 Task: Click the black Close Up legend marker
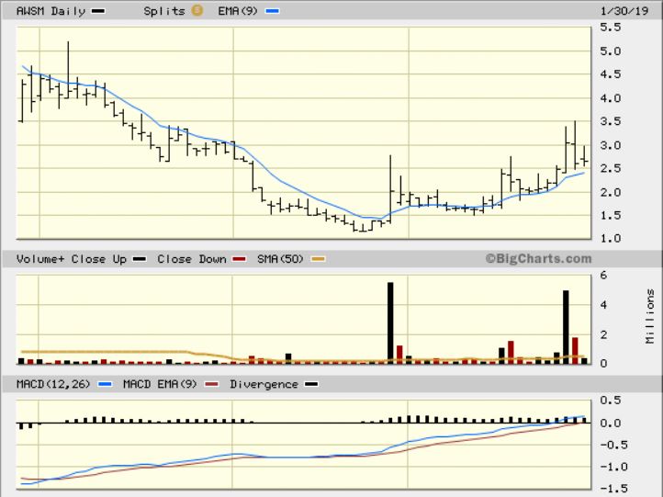(137, 259)
